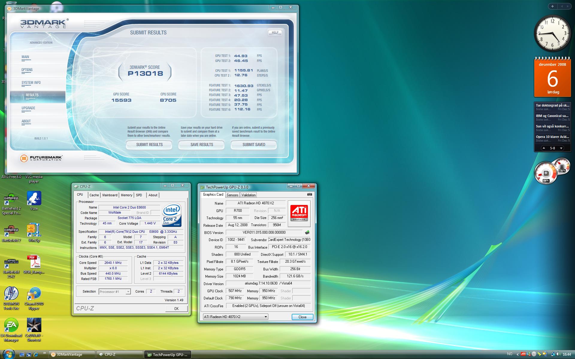Screen dimensions: 575x359
Task: Expand hidden quick launch icons chevron
Action: coord(45,353)
